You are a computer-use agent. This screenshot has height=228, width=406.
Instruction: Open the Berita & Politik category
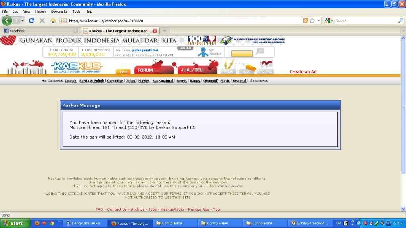click(x=92, y=81)
